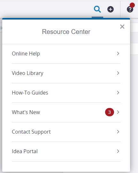Open search with the magnifying glass icon
The height and width of the screenshot is (173, 138).
point(97,9)
